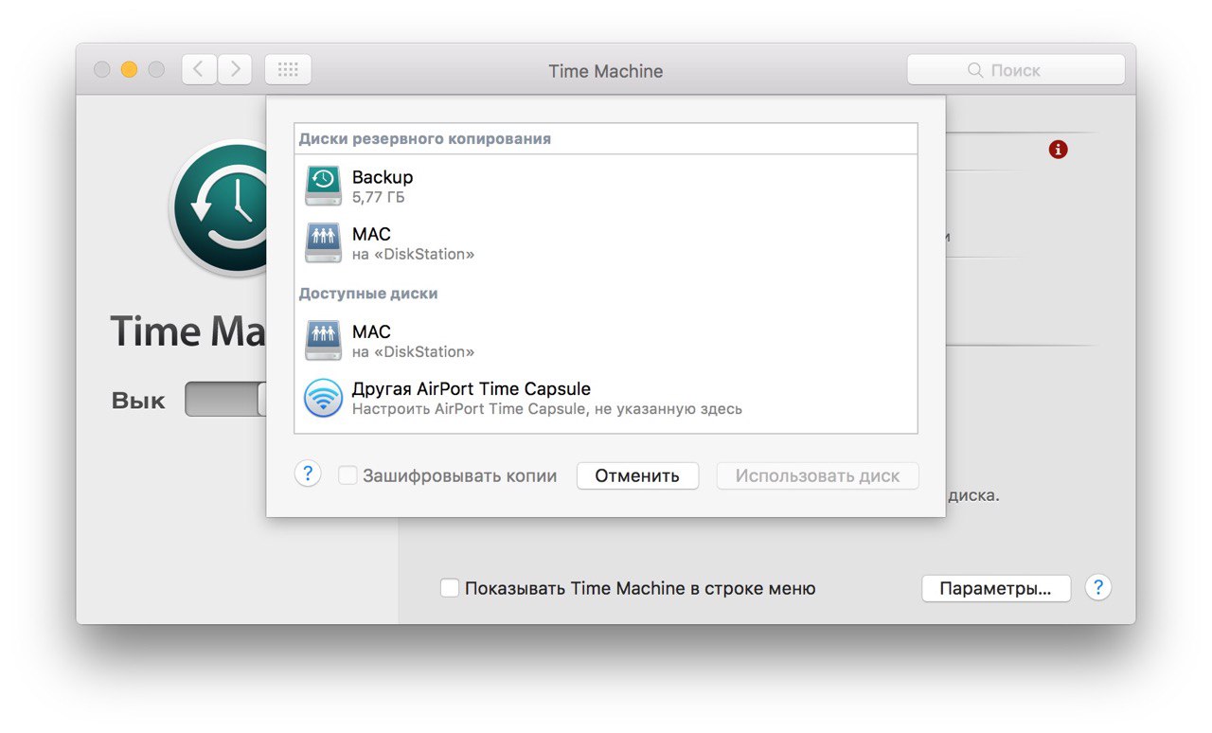This screenshot has height=733, width=1212.
Task: Go back with the left chevron button
Action: click(199, 69)
